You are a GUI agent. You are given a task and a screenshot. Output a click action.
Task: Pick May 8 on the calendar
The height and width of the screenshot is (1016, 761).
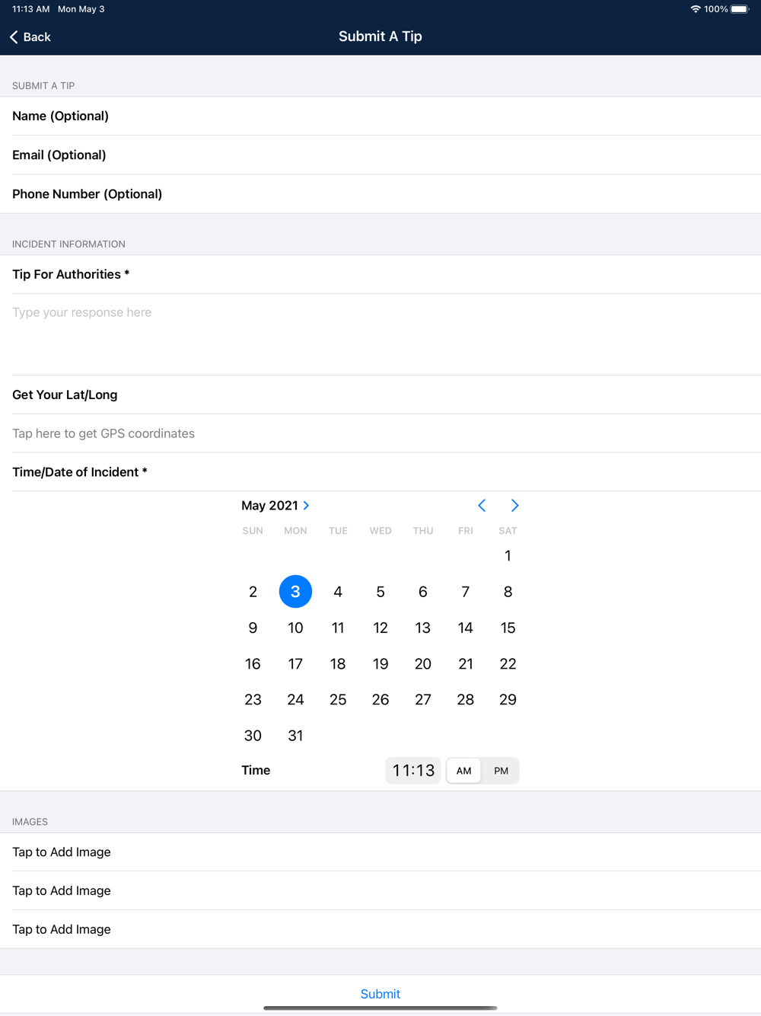508,592
